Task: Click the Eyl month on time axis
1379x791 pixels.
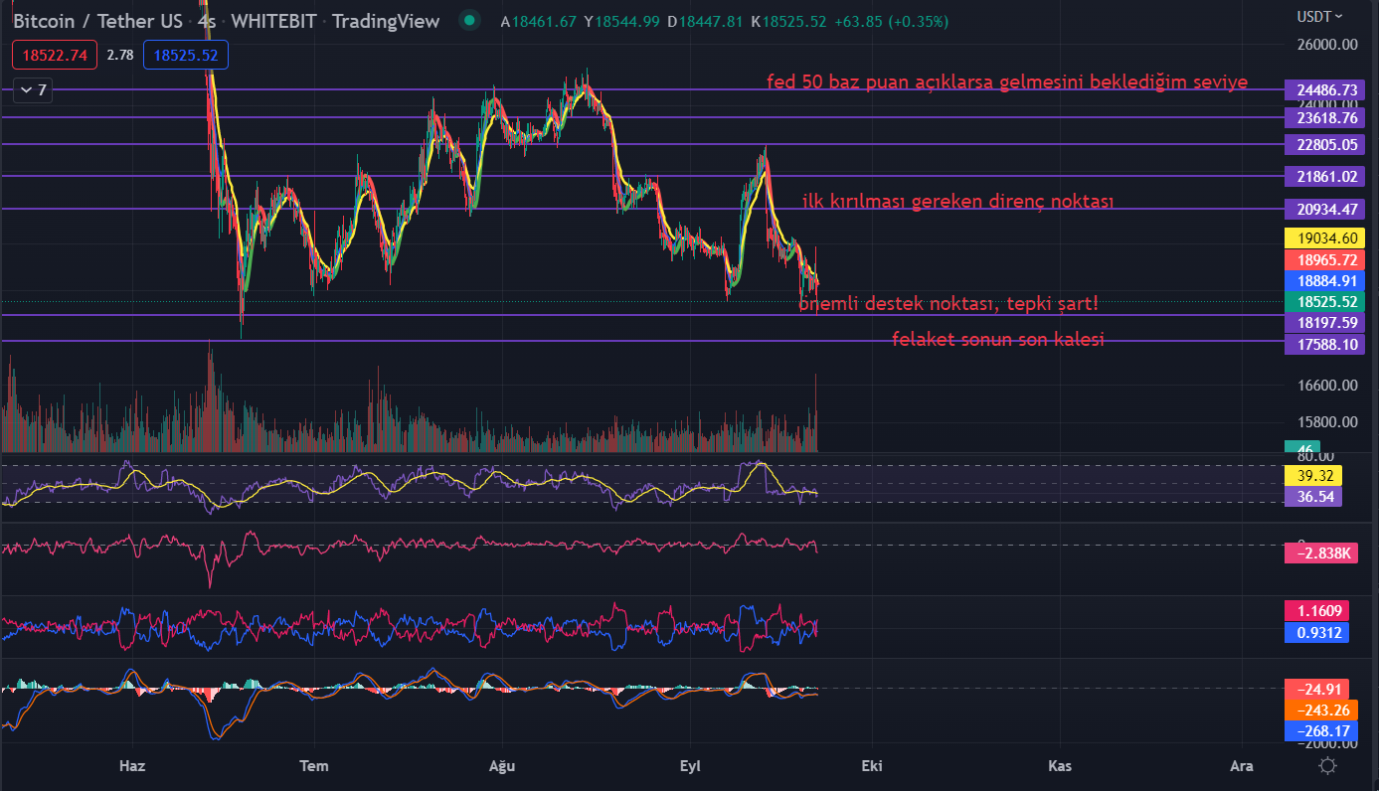Action: (689, 765)
